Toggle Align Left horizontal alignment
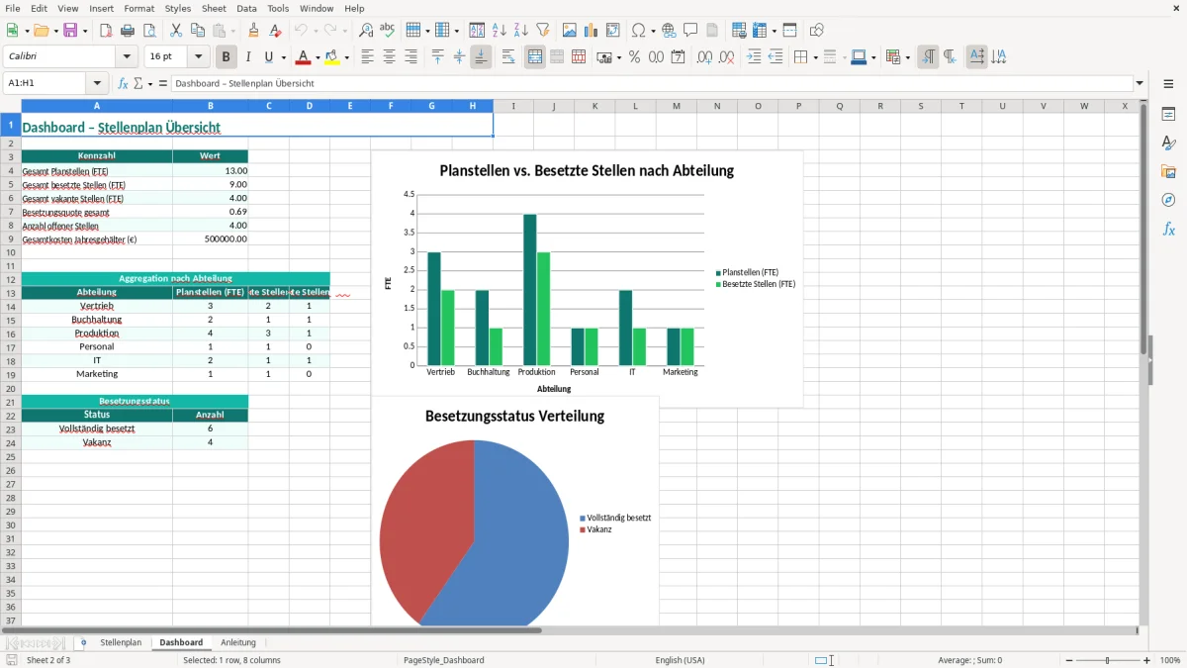1187x668 pixels. (x=368, y=57)
